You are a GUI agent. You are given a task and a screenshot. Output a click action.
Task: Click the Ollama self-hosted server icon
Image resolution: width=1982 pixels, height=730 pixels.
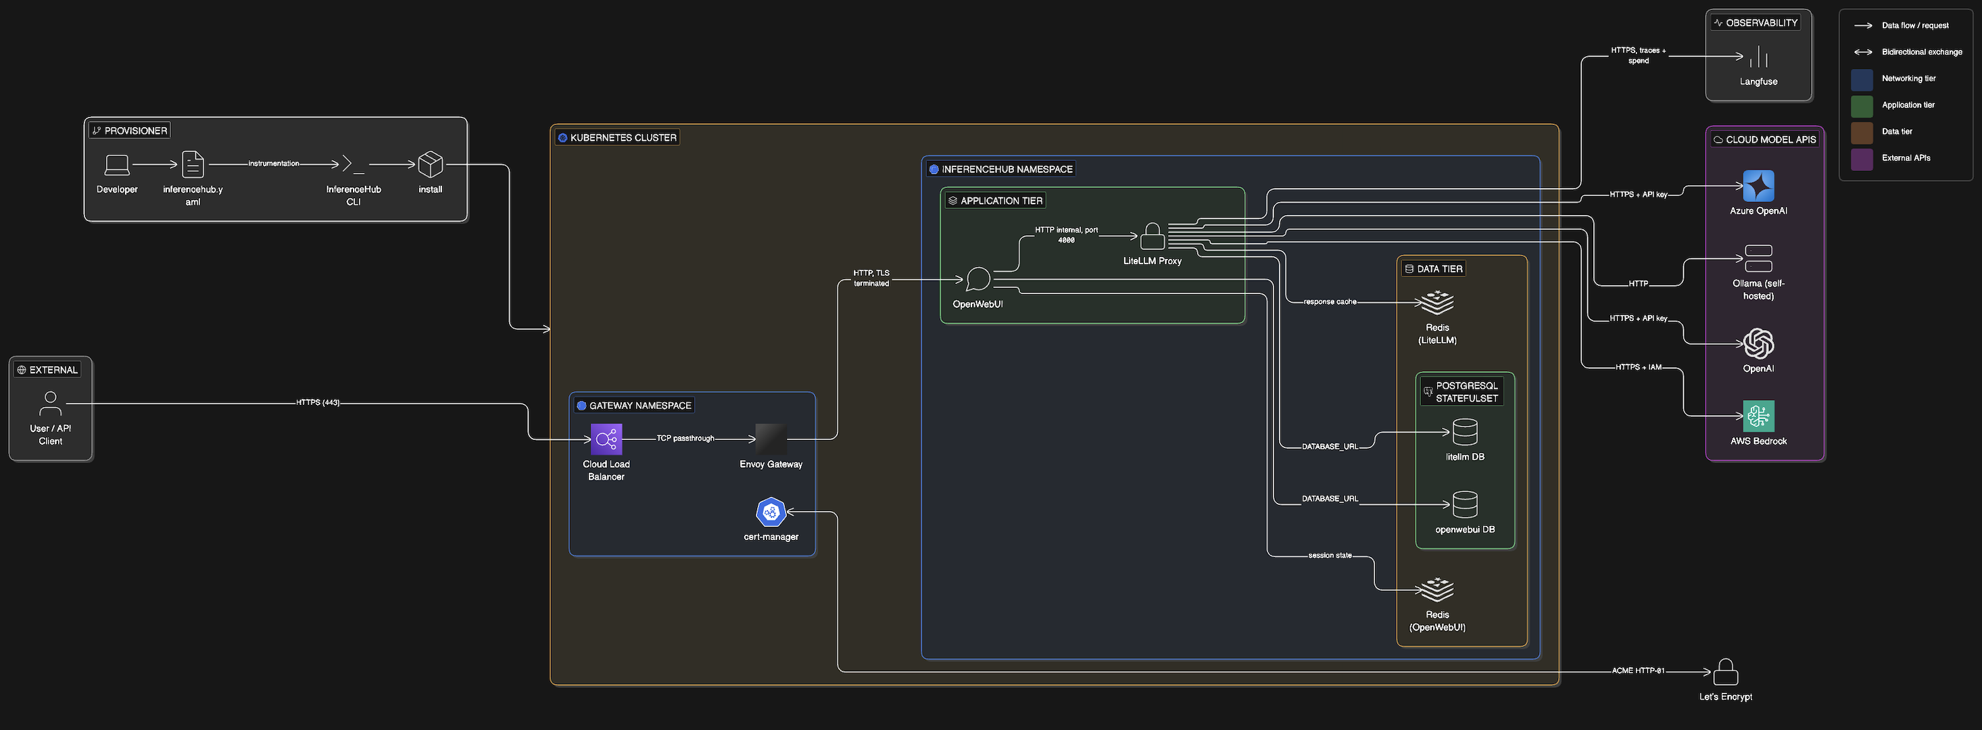click(x=1758, y=258)
